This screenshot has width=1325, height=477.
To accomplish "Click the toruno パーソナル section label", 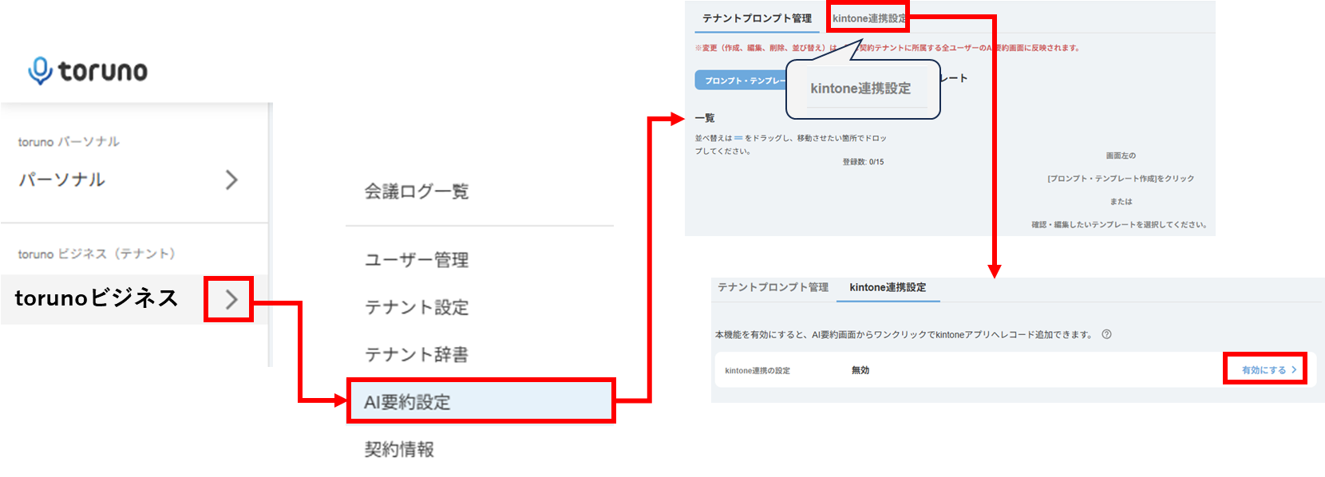I will click(x=69, y=142).
